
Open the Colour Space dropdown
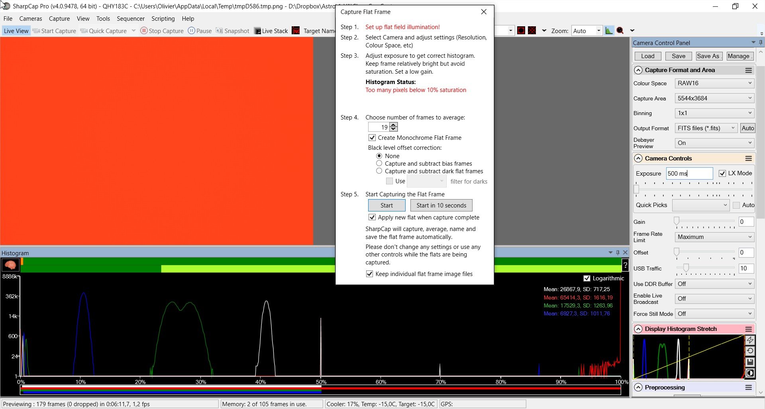tap(715, 83)
